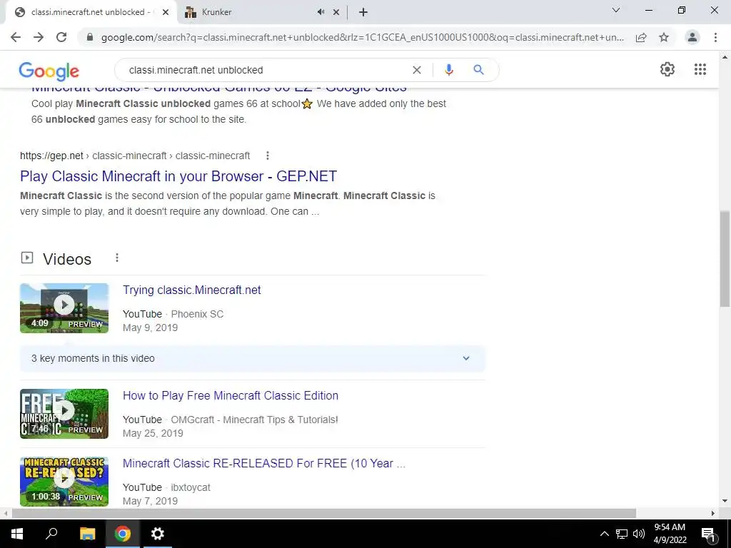Open options for the gep.net result
This screenshot has height=548, width=731.
tap(268, 156)
